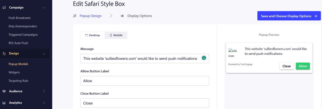The image size is (322, 109).
Task: Click into the Message input field
Action: [145, 59]
